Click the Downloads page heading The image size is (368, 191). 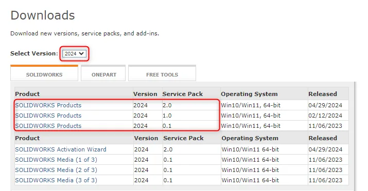pos(43,15)
